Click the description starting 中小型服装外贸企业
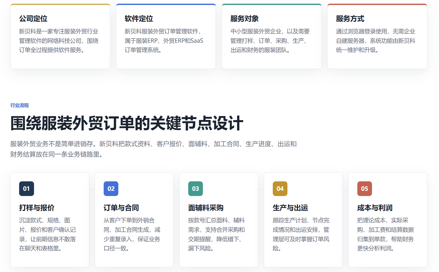Image resolution: width=439 pixels, height=272 pixels. point(270,41)
